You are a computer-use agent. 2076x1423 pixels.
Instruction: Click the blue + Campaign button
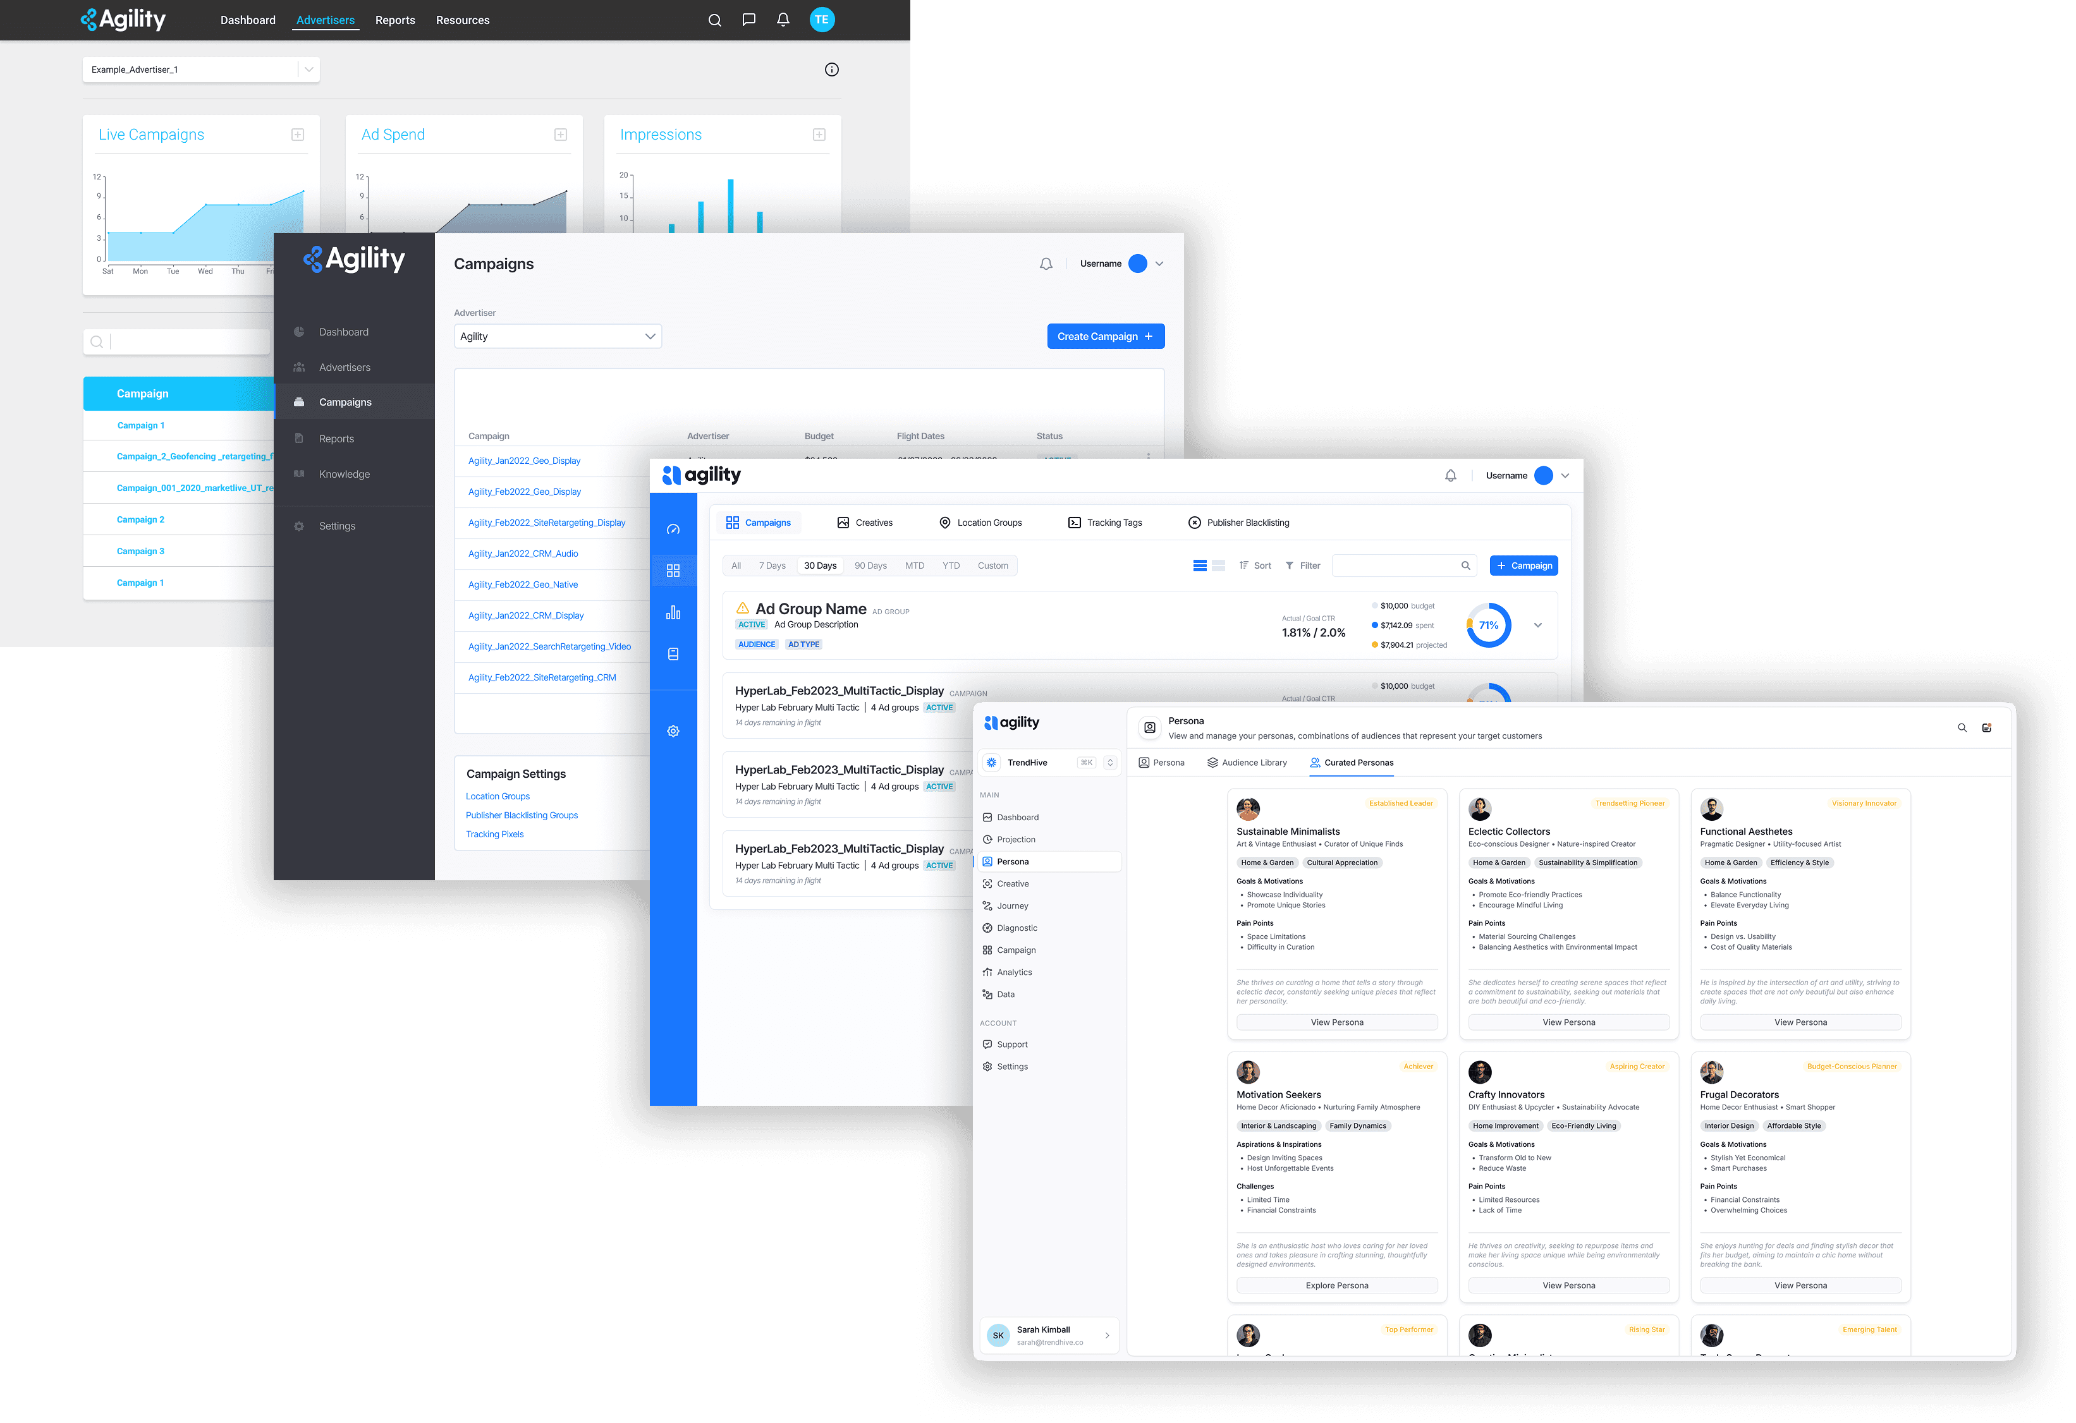[x=1524, y=566]
